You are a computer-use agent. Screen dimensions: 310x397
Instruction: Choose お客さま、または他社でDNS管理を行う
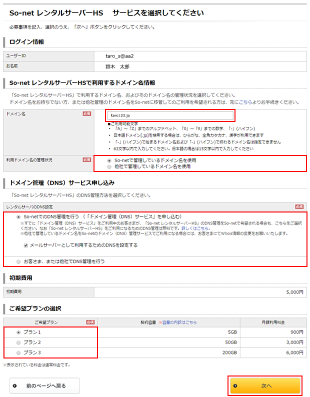click(19, 261)
